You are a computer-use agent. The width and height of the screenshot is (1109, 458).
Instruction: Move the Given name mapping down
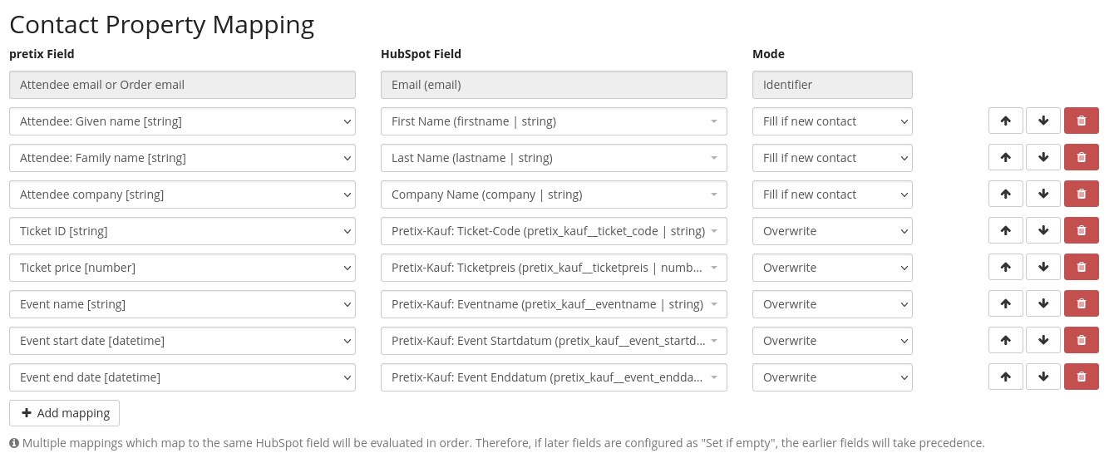click(1043, 121)
